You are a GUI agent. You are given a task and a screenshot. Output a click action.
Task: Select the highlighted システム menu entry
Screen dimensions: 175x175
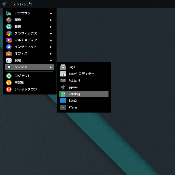30,67
